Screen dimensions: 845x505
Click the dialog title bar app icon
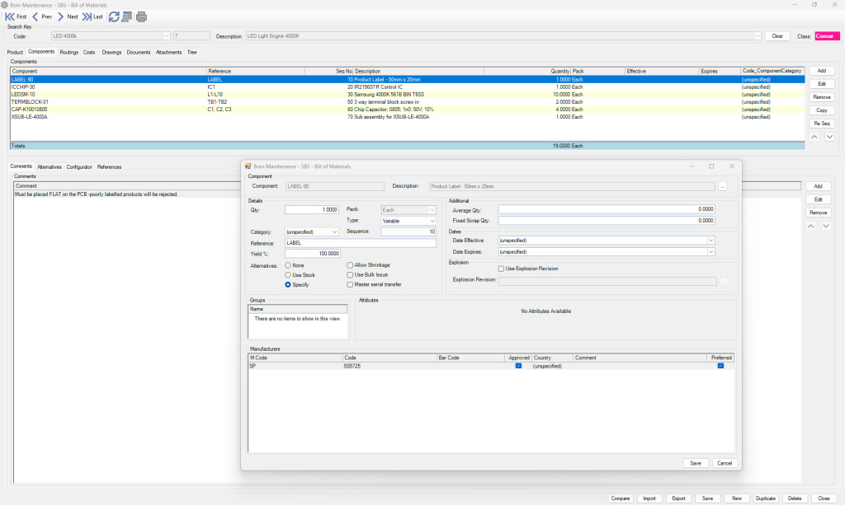coord(248,166)
